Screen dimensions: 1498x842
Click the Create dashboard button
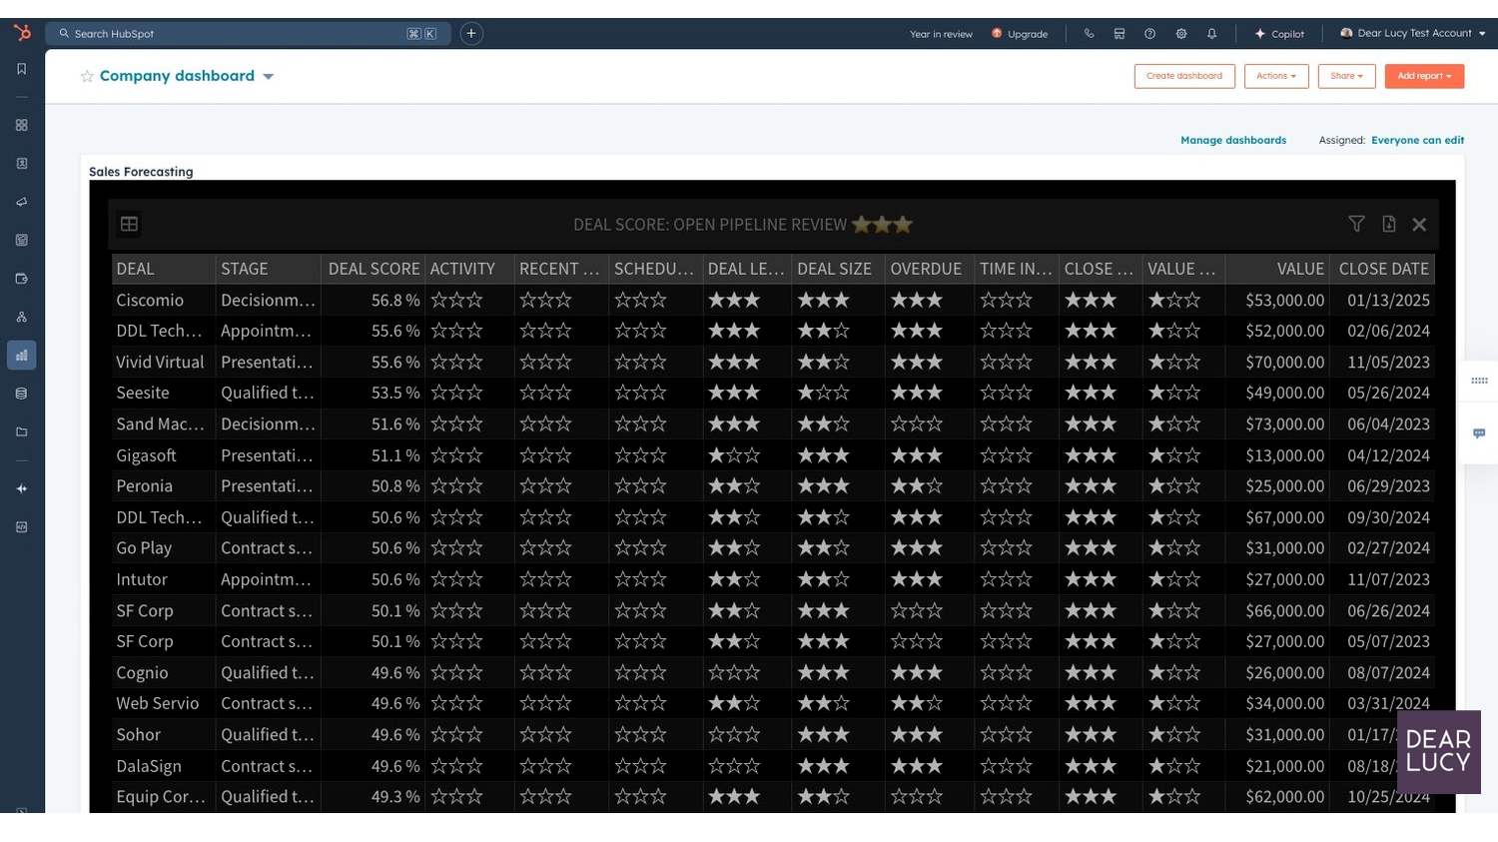tap(1183, 76)
